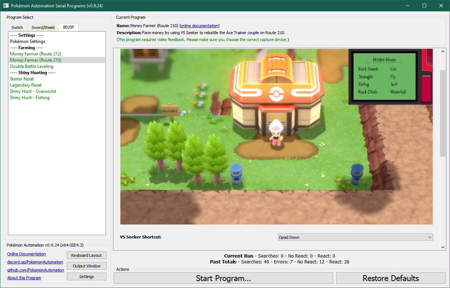Select the BD/SP tab
Screen dimensions: 450x288
[68, 27]
